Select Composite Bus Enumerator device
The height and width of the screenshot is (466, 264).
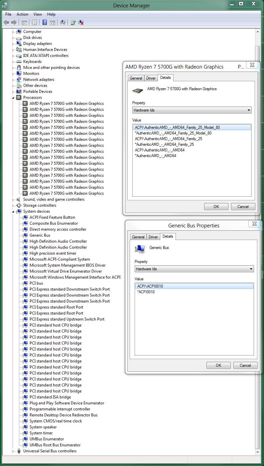(54, 223)
